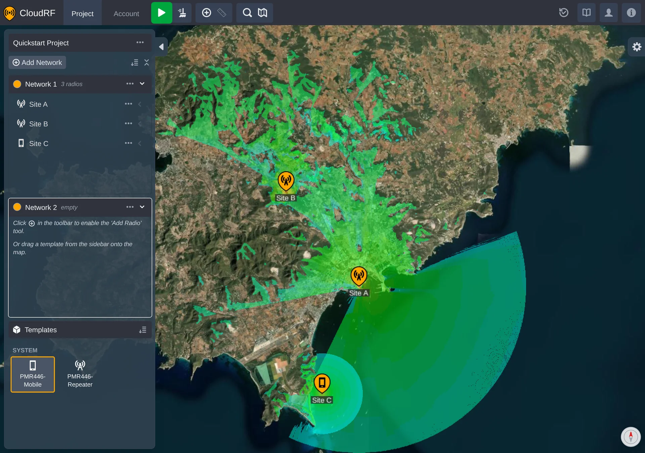This screenshot has width=645, height=453.
Task: Open Site B options menu
Action: [128, 123]
